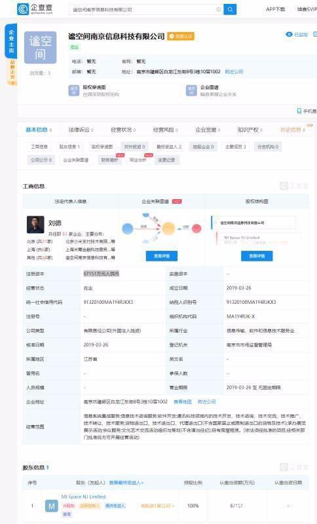Select the highlighted 67151万元人民币 value
This screenshot has width=317, height=524.
[x=102, y=274]
